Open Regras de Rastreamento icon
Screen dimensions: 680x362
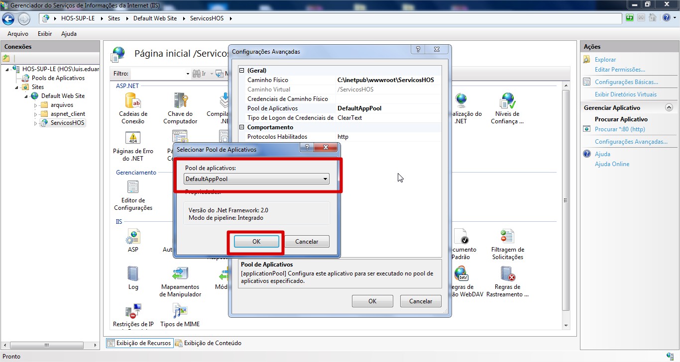pyautogui.click(x=507, y=274)
